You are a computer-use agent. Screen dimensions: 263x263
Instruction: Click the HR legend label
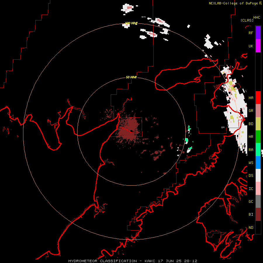coord(251,137)
